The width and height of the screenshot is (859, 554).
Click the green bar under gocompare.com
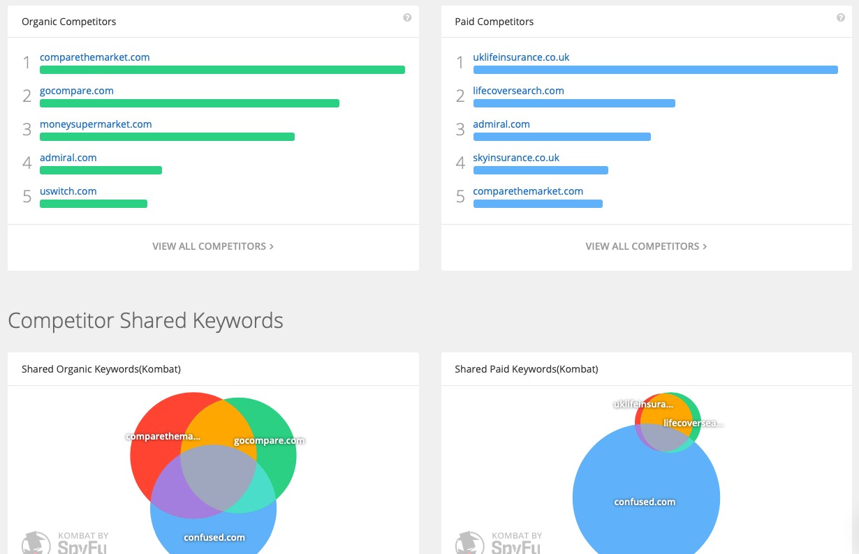click(x=189, y=103)
